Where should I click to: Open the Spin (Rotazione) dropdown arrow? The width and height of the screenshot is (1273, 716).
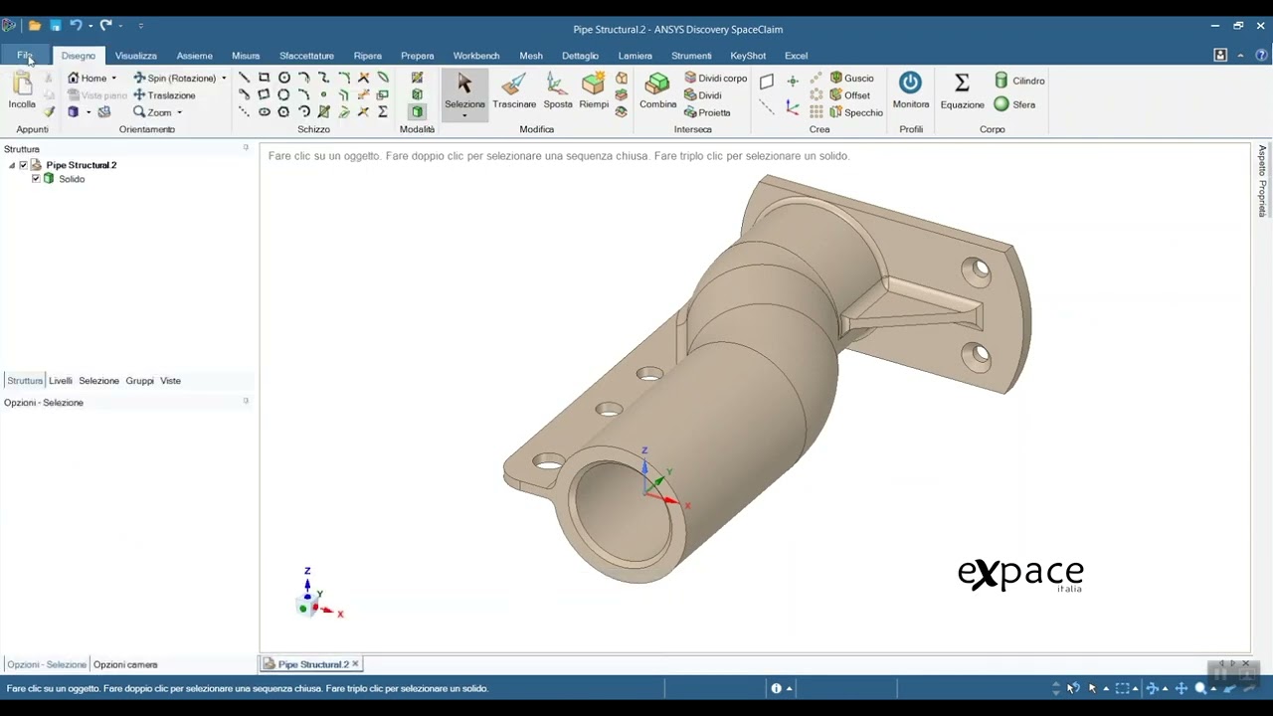[x=224, y=78]
